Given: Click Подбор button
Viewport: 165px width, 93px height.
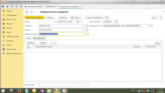Looking at the screenshot, I should [43, 43].
